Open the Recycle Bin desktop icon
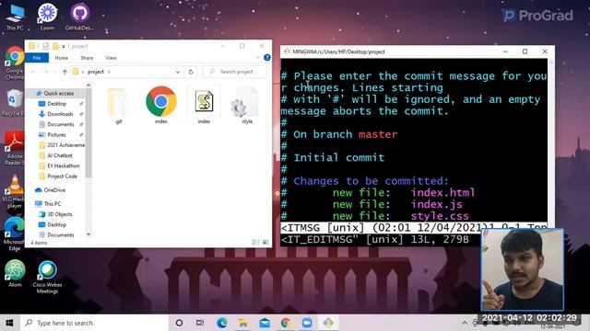 (x=14, y=103)
